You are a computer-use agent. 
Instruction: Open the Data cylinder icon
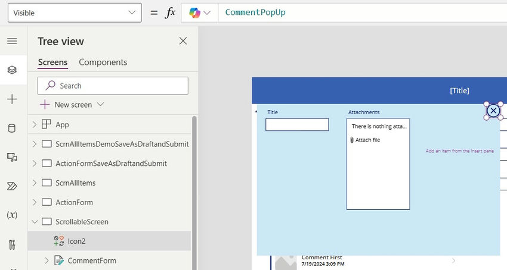pyautogui.click(x=12, y=128)
